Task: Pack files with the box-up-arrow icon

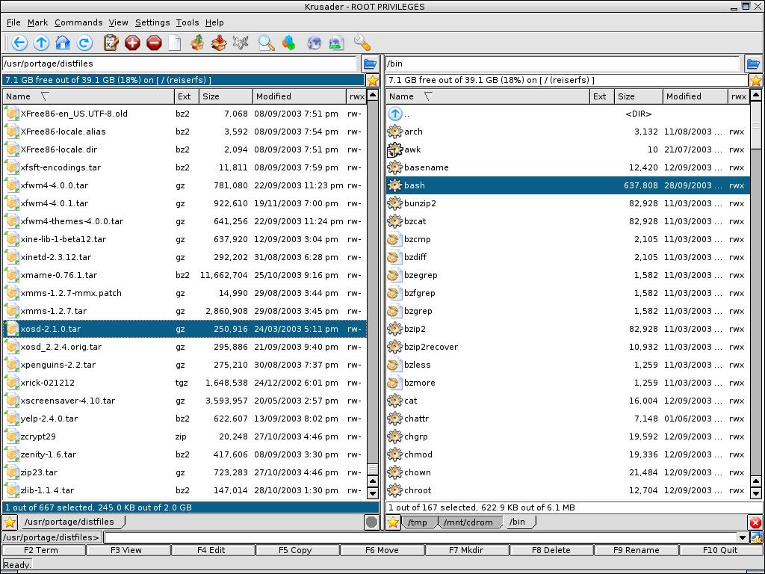Action: 197,43
